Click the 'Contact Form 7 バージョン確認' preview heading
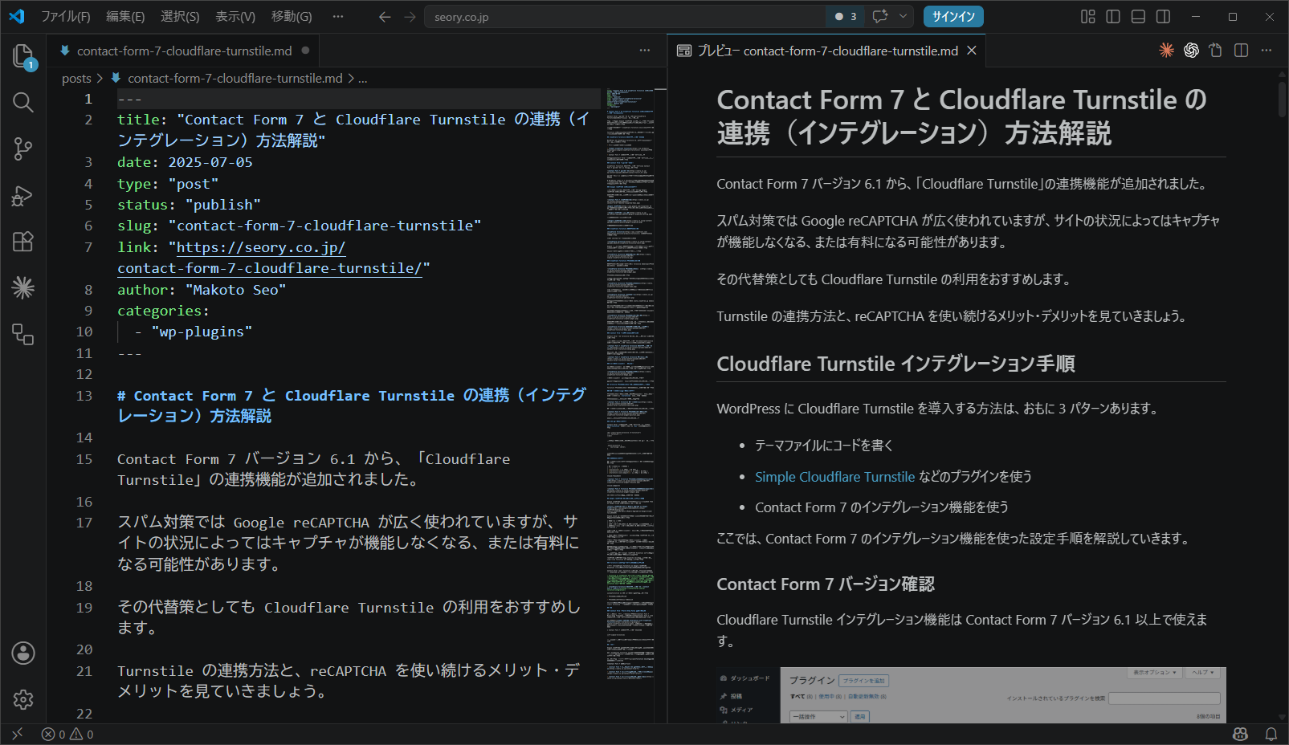Image resolution: width=1289 pixels, height=745 pixels. (826, 584)
